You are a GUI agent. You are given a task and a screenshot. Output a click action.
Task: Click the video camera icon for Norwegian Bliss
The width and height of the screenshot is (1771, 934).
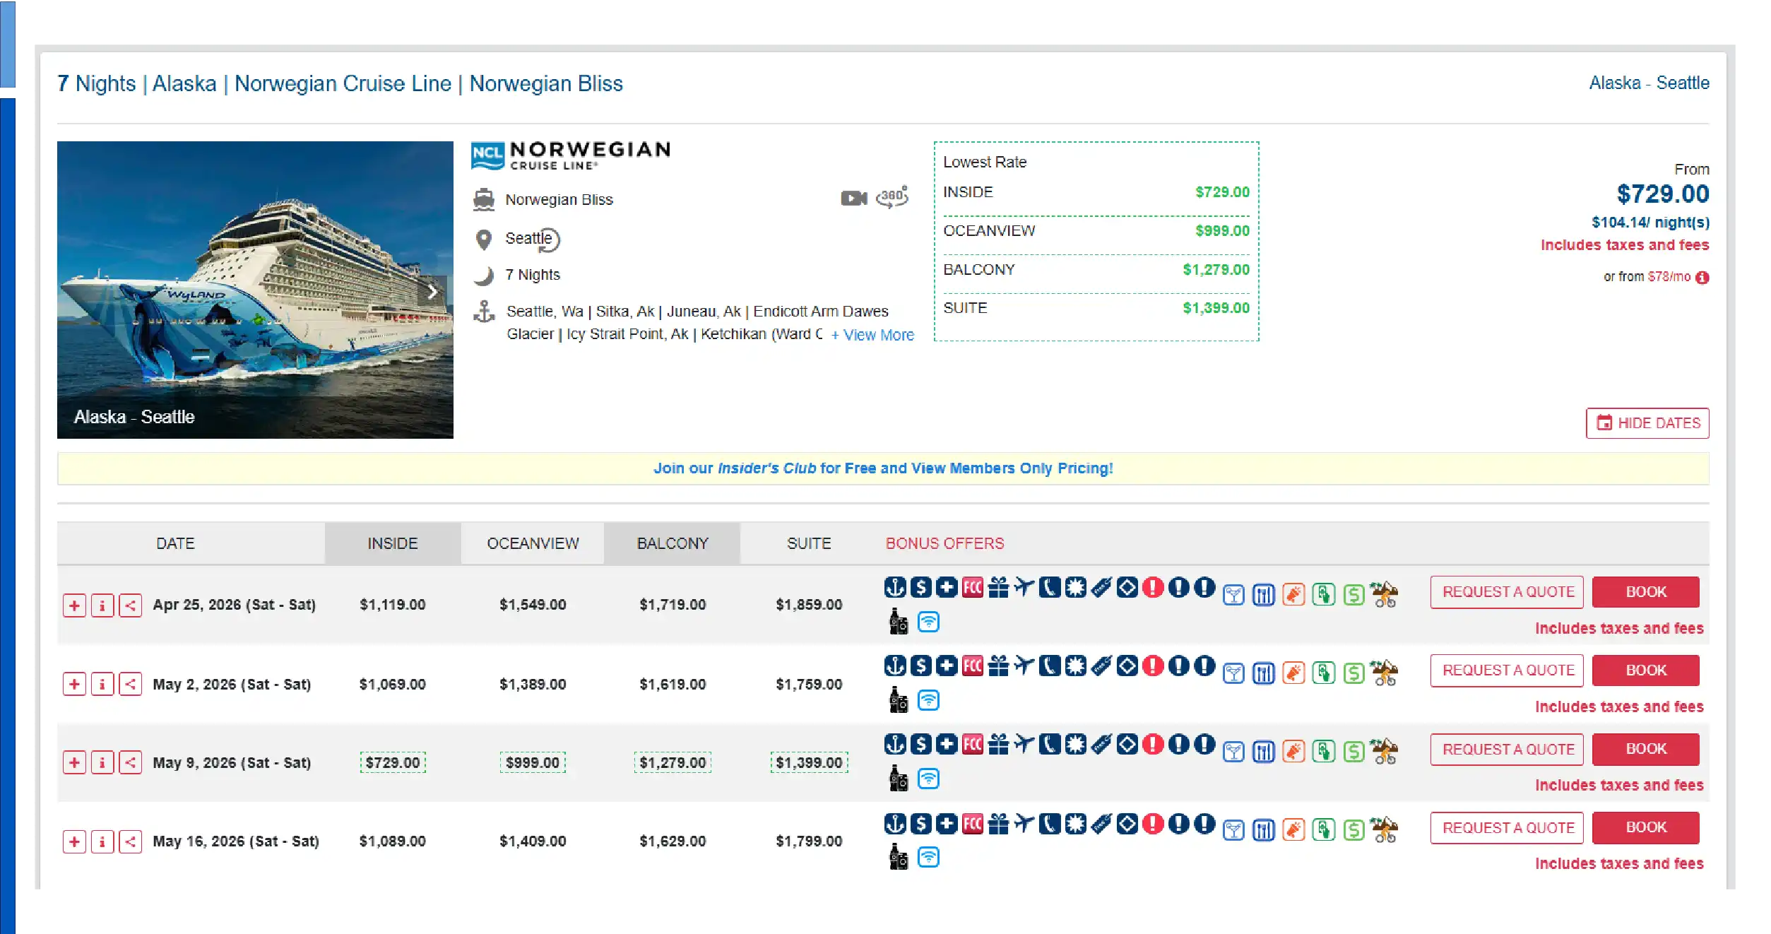pyautogui.click(x=853, y=199)
